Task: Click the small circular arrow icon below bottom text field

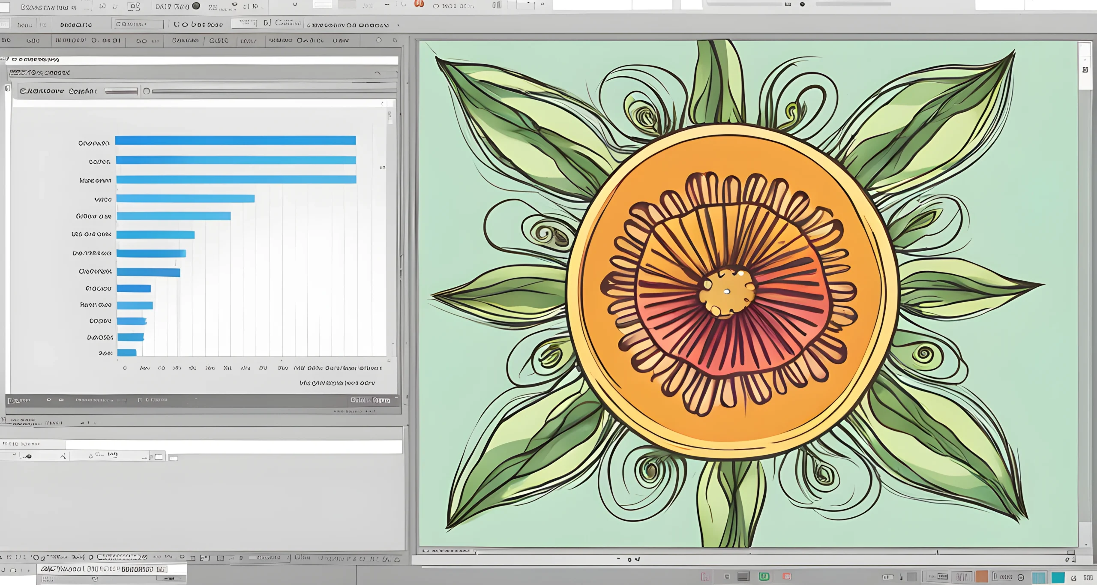Action: tap(95, 579)
